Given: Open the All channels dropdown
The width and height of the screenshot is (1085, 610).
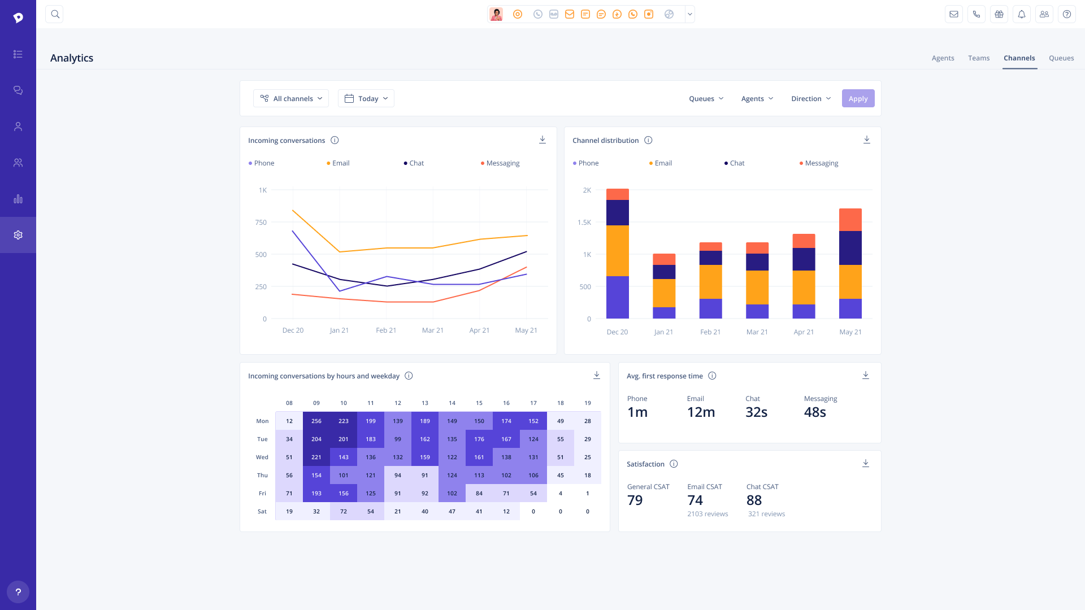Looking at the screenshot, I should pos(291,98).
